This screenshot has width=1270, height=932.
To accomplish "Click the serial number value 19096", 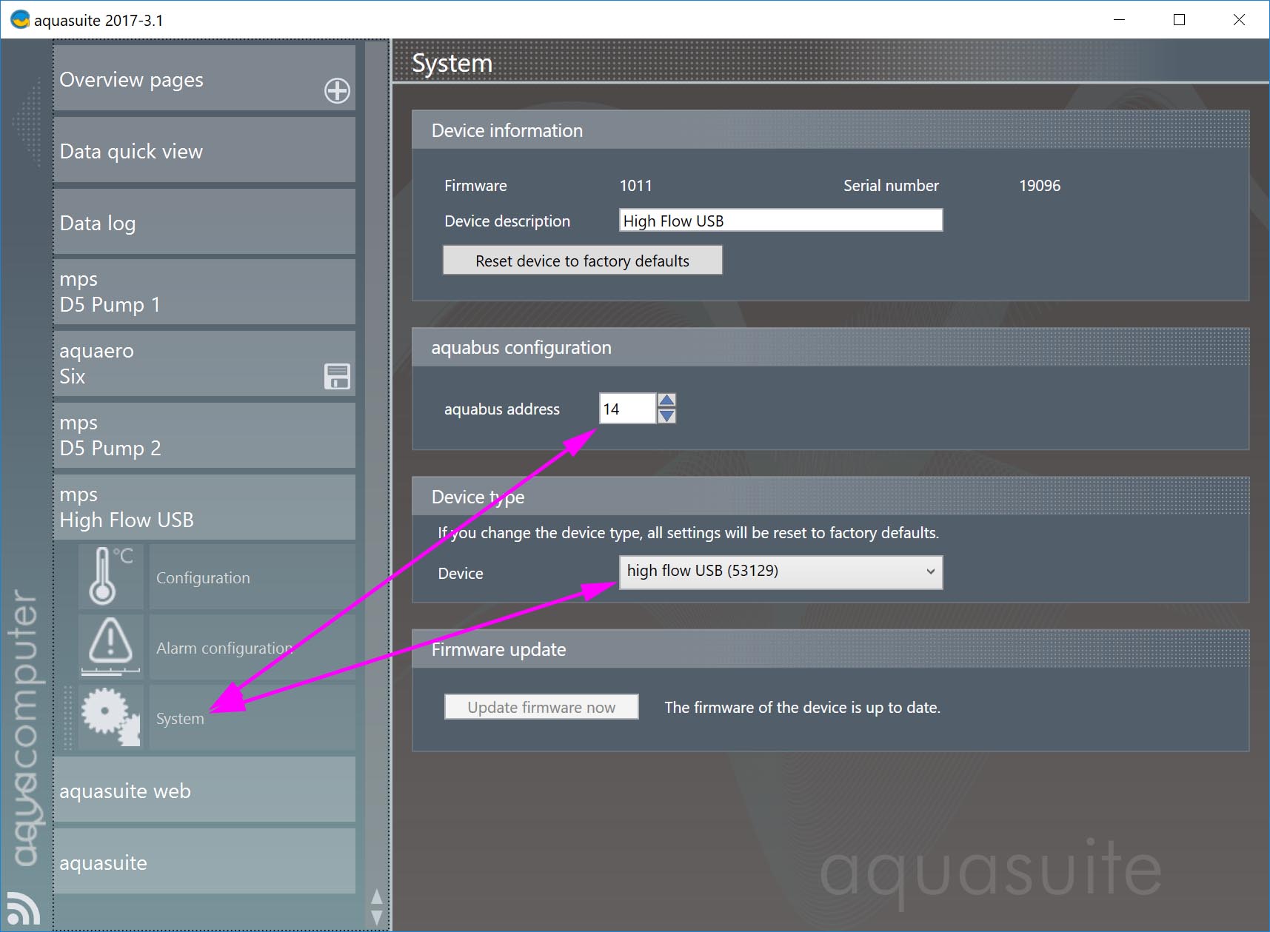I will (1040, 186).
